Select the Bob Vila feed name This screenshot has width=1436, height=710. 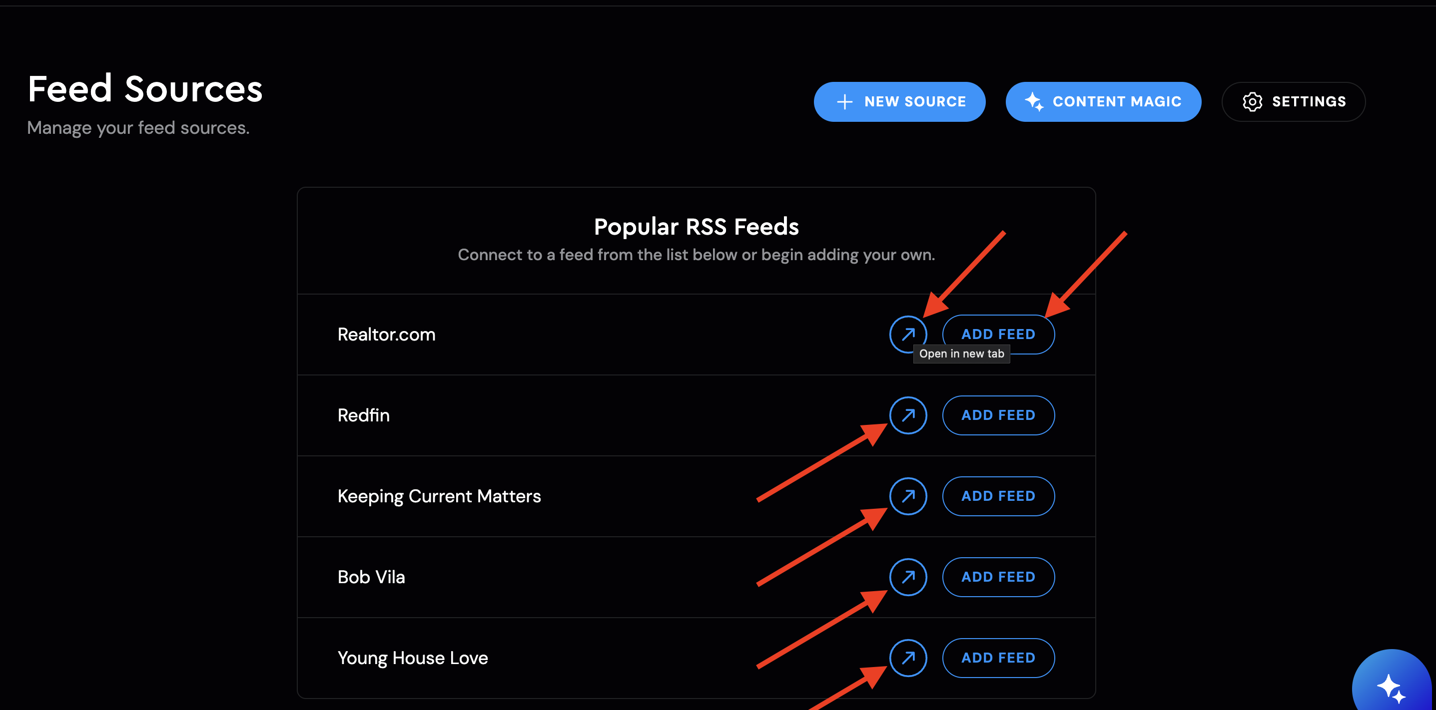(371, 577)
